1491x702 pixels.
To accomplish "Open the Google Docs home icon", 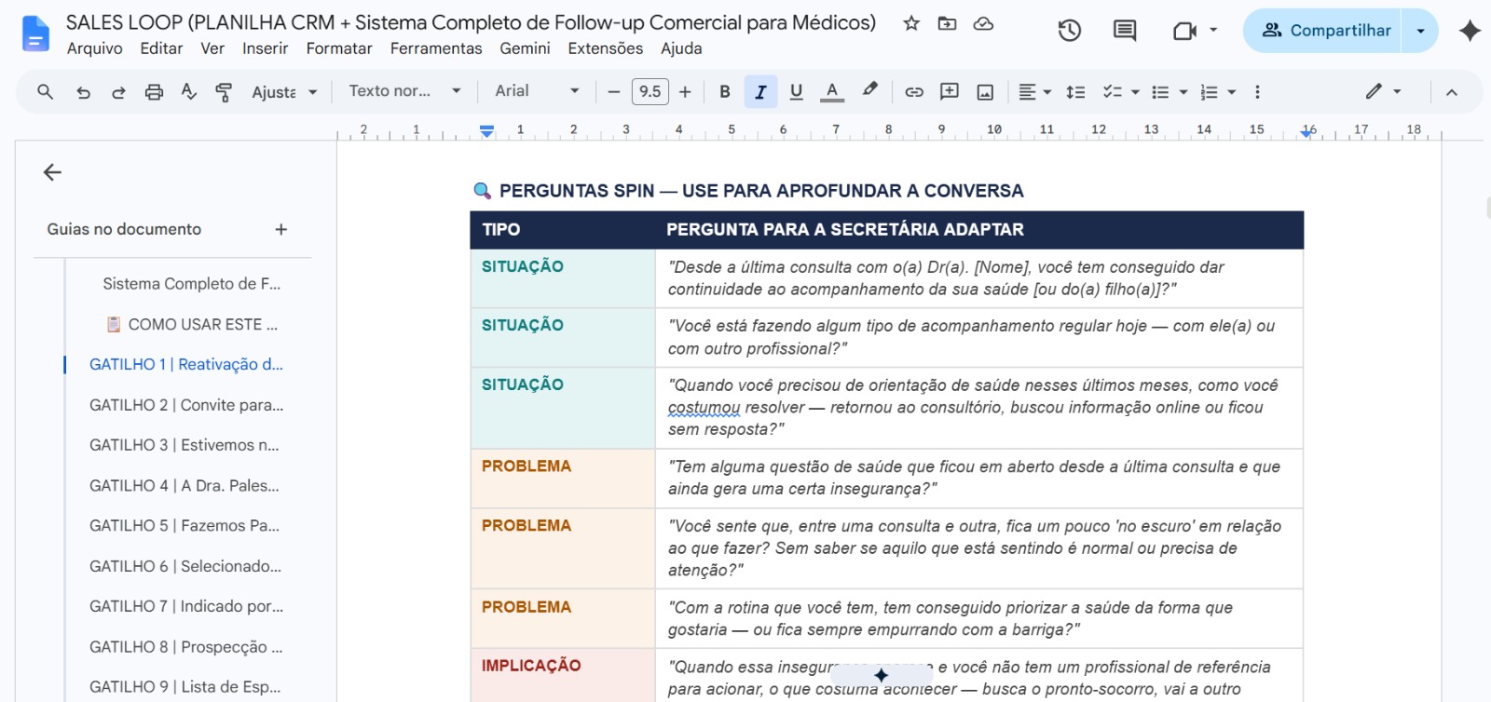I will [35, 34].
